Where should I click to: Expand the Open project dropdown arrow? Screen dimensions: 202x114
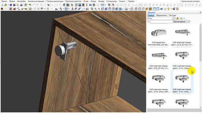click(x=8, y=5)
